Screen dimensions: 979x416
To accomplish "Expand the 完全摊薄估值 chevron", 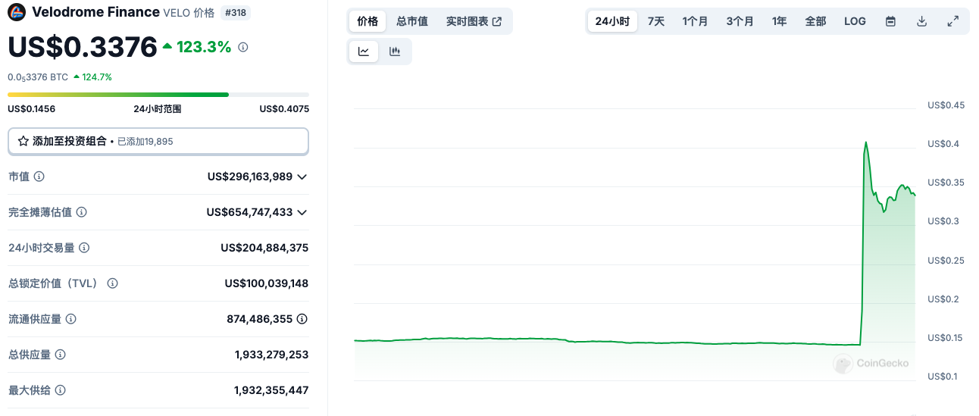I will click(302, 212).
